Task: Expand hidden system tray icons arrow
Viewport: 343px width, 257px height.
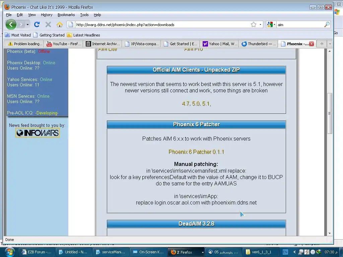Action: point(294,252)
